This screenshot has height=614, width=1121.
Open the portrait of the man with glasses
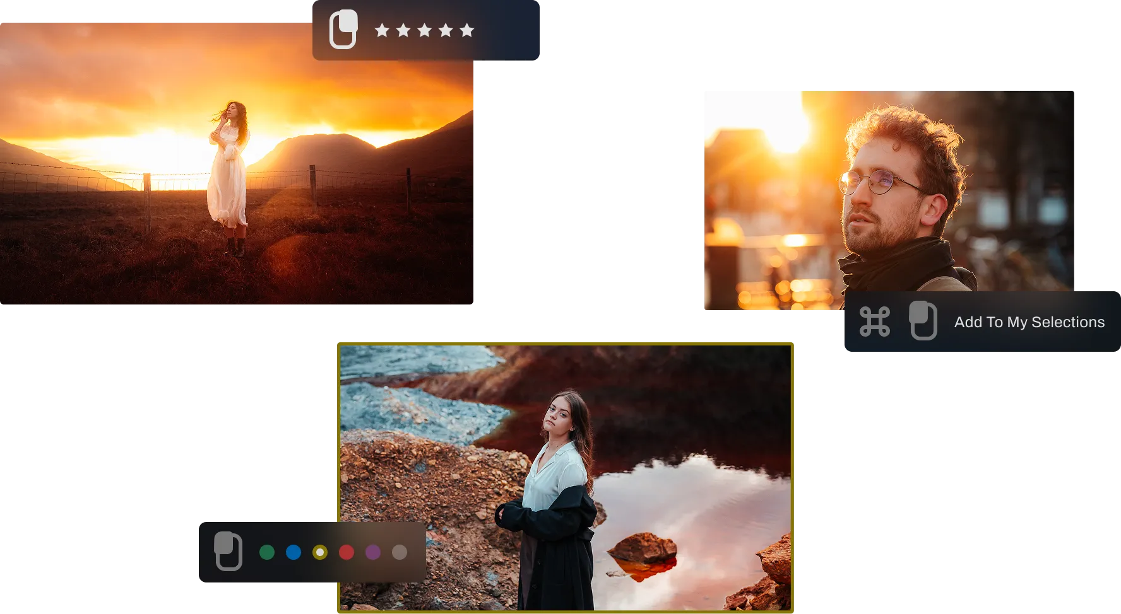click(888, 189)
